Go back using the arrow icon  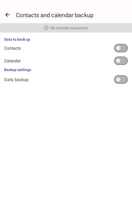point(7,15)
